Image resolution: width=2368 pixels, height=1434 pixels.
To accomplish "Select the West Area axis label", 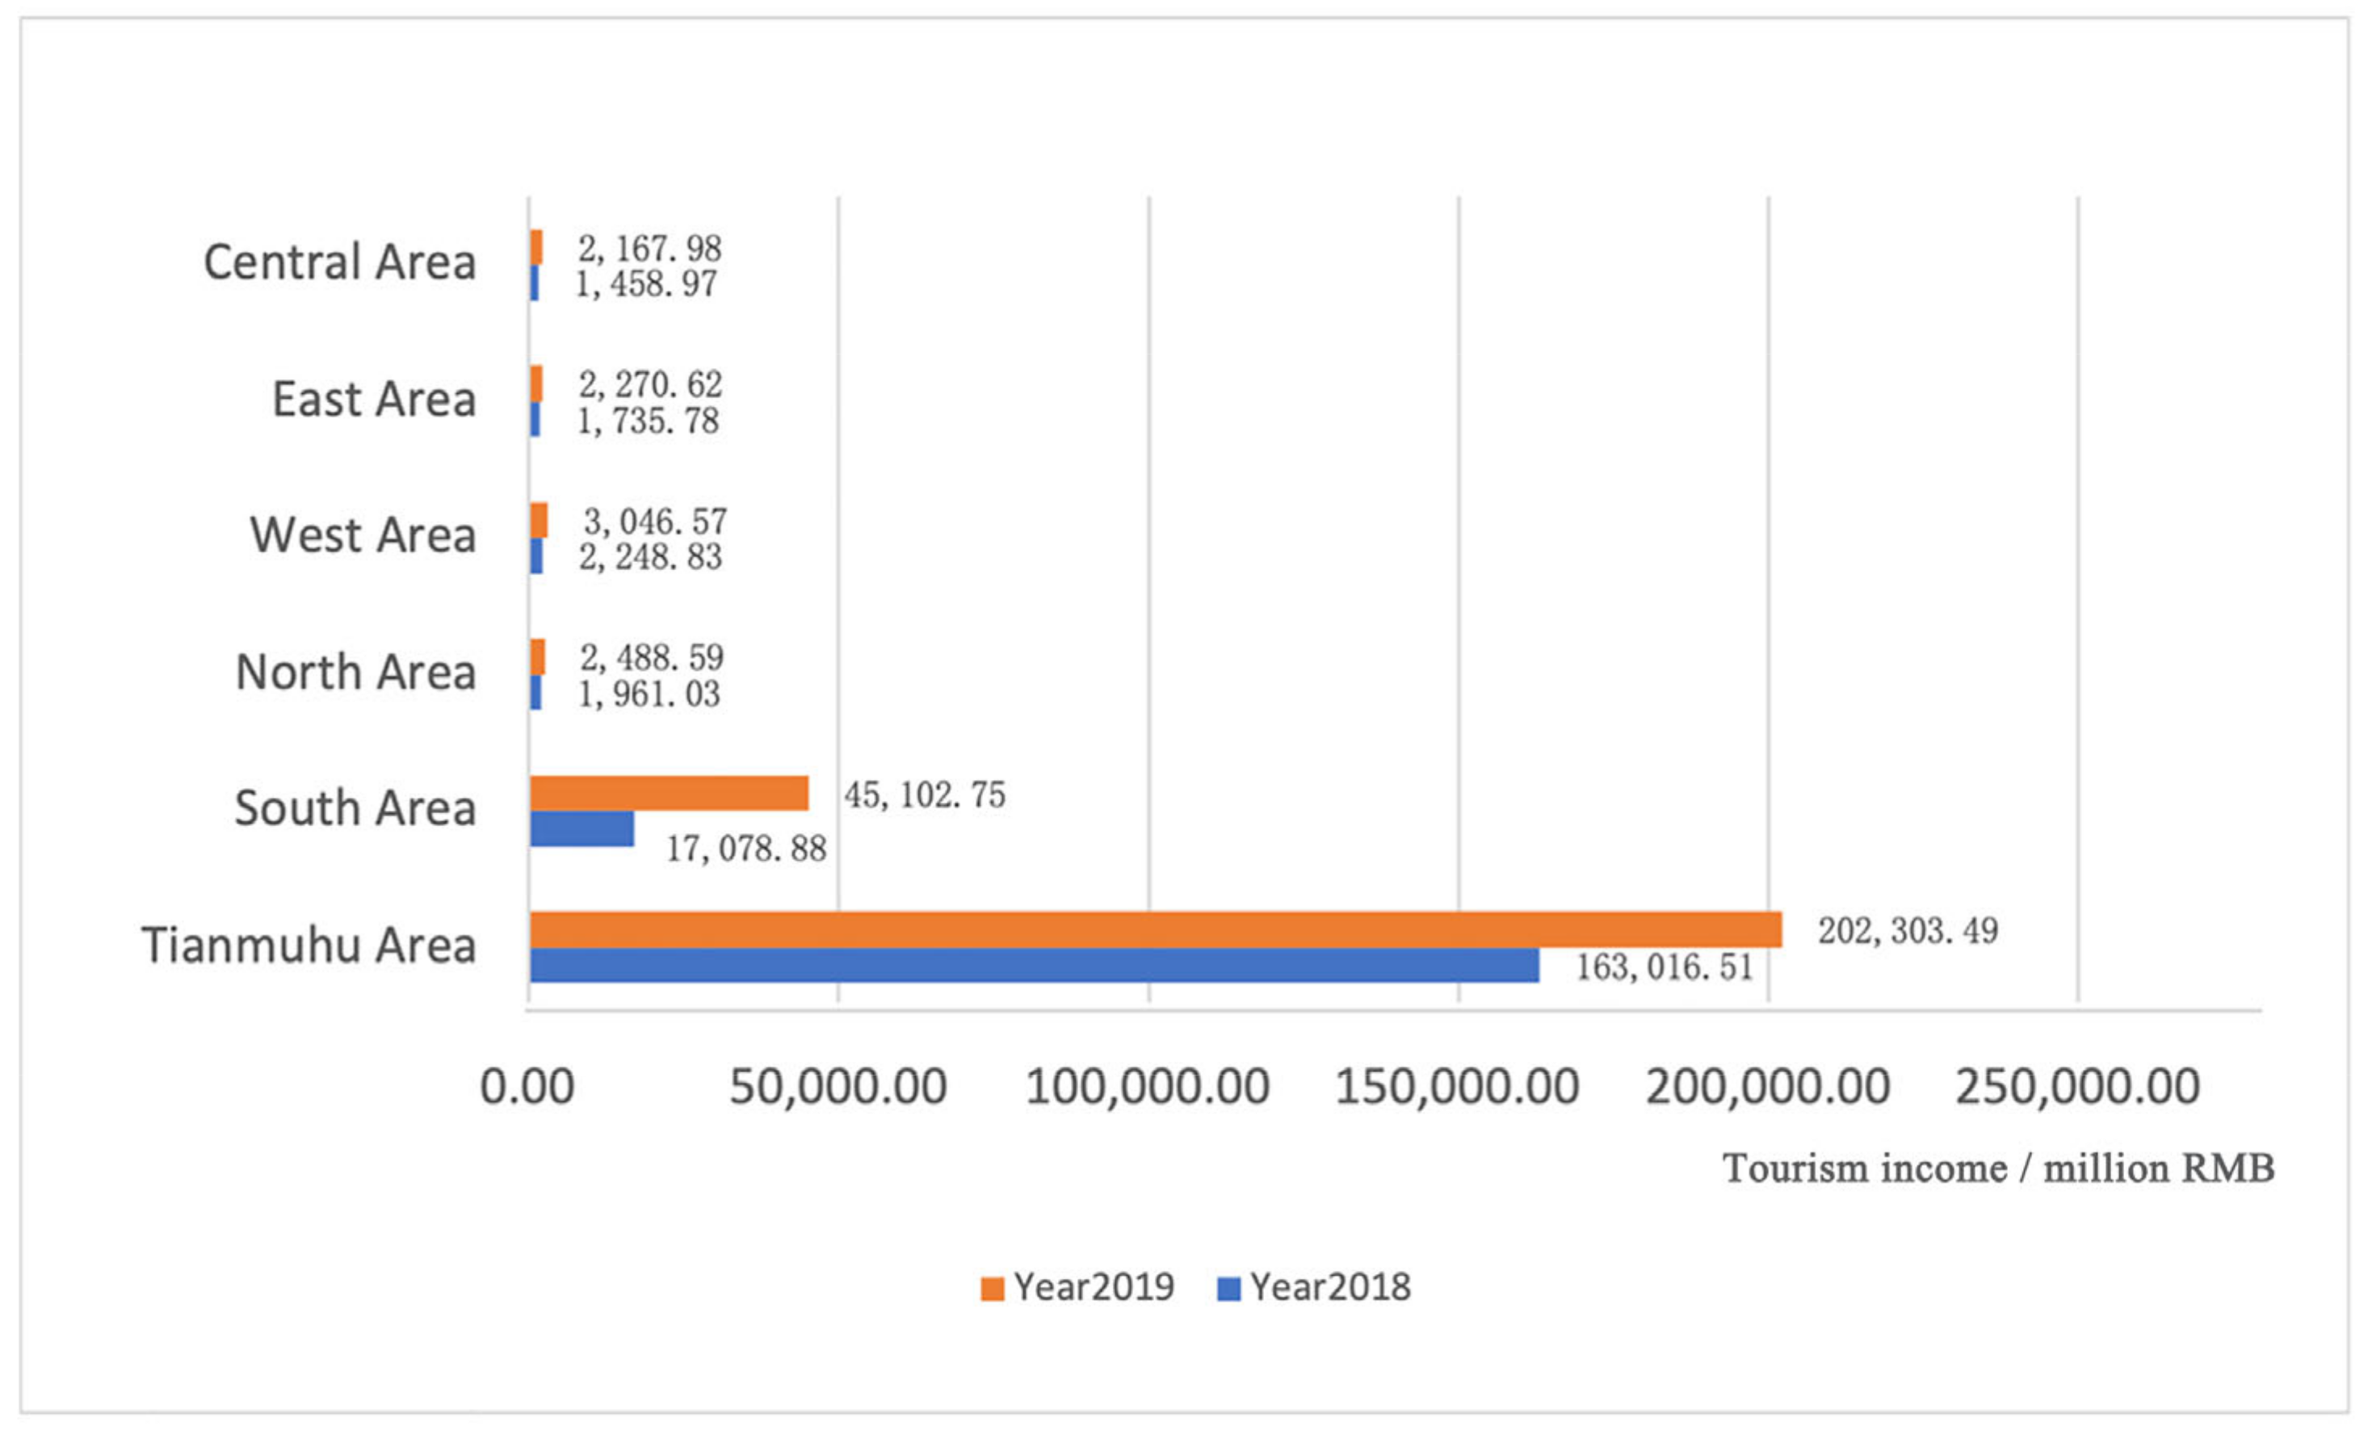I will [x=363, y=535].
